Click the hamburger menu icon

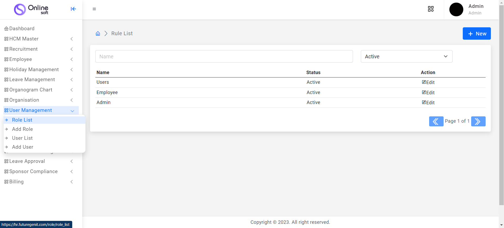pos(94,9)
